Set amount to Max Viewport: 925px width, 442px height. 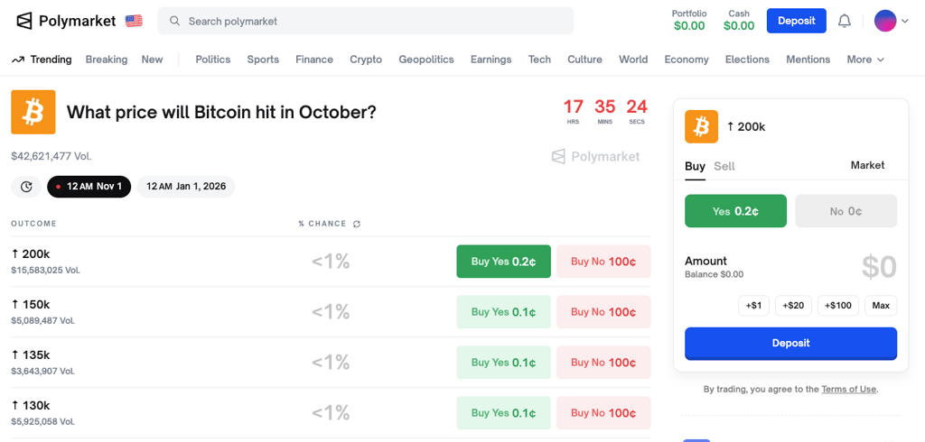tap(881, 306)
